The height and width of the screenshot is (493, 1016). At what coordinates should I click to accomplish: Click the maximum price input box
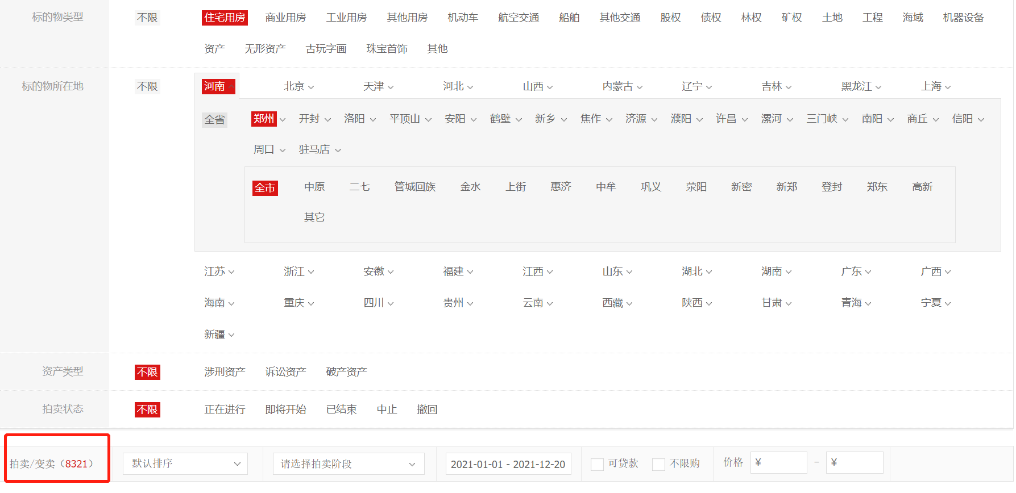pyautogui.click(x=854, y=462)
